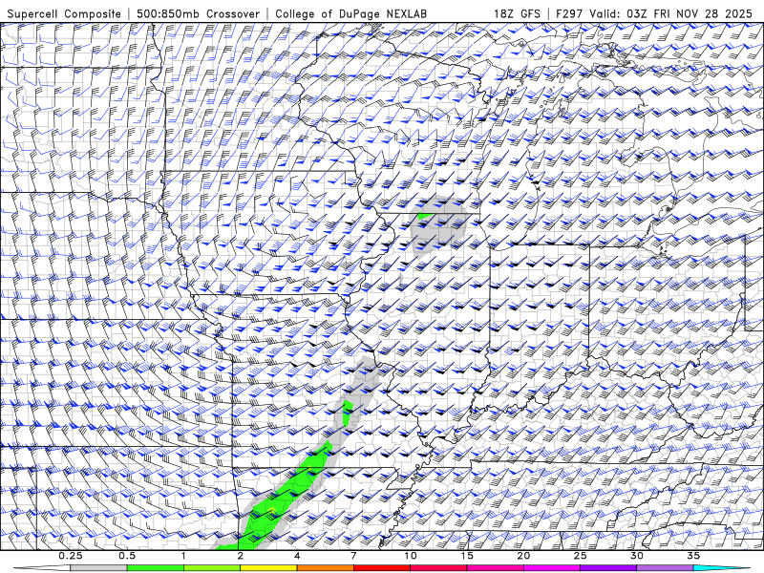Click the gray 0.25–0.5 color bar segment
The height and width of the screenshot is (573, 764).
pos(98,568)
